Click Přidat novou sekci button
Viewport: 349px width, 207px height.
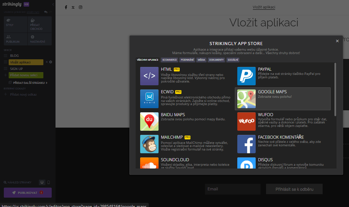pos(26,75)
